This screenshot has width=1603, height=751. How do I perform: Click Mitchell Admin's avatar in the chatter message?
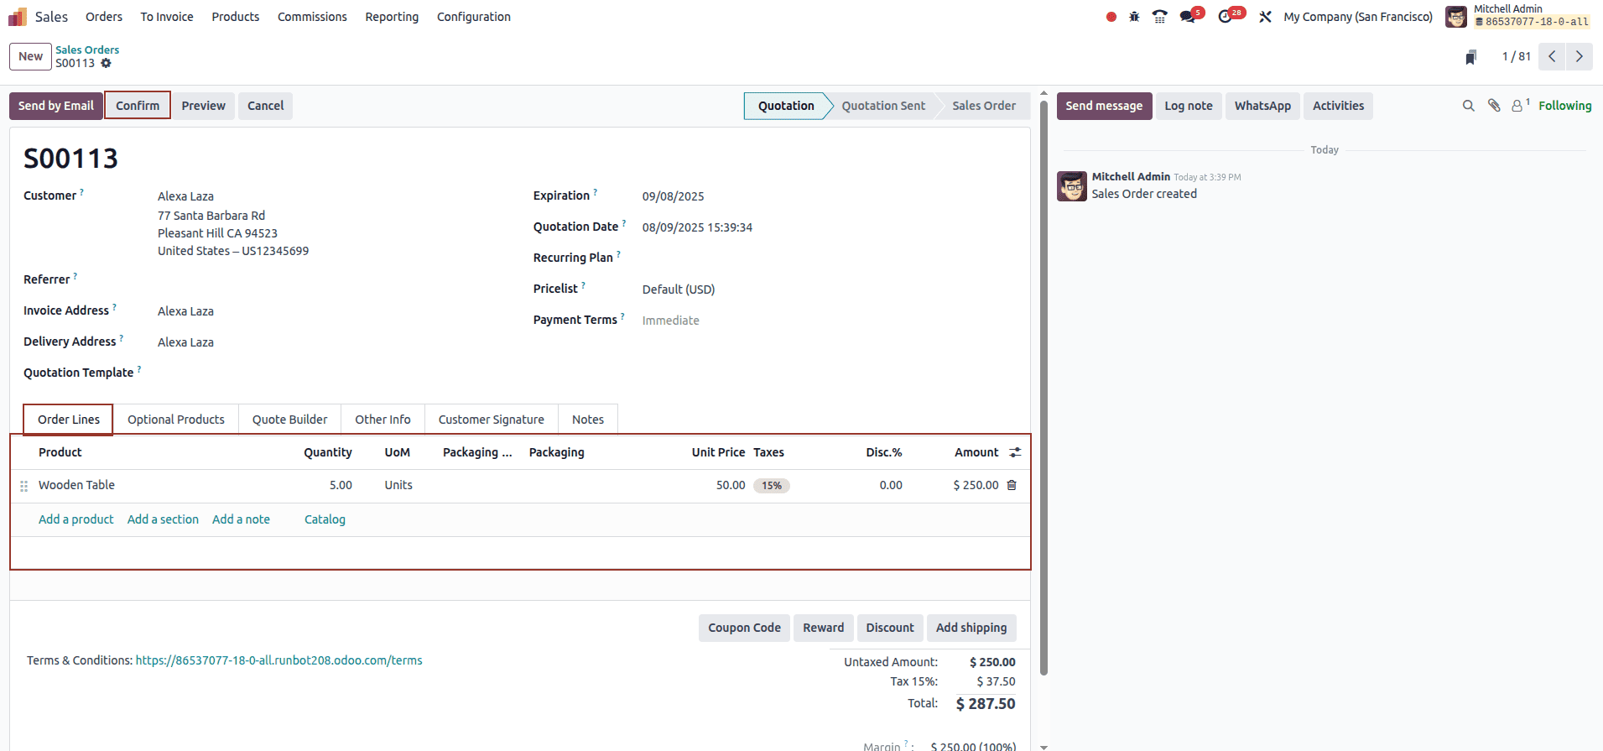1072,186
